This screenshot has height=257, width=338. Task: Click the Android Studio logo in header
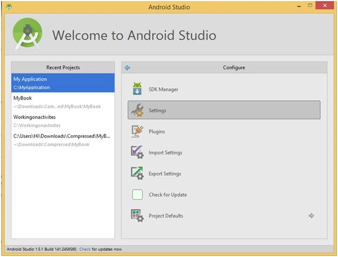(27, 33)
